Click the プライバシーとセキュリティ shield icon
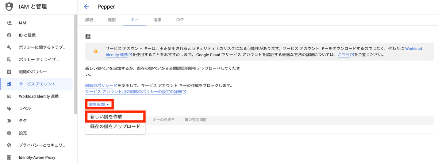This screenshot has height=163, width=438. pos(9,145)
